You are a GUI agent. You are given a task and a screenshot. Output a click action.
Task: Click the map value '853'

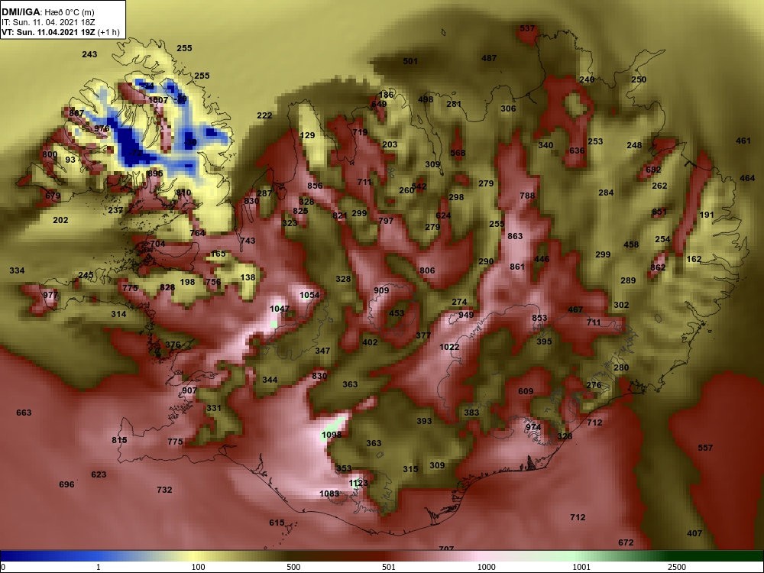(x=539, y=318)
